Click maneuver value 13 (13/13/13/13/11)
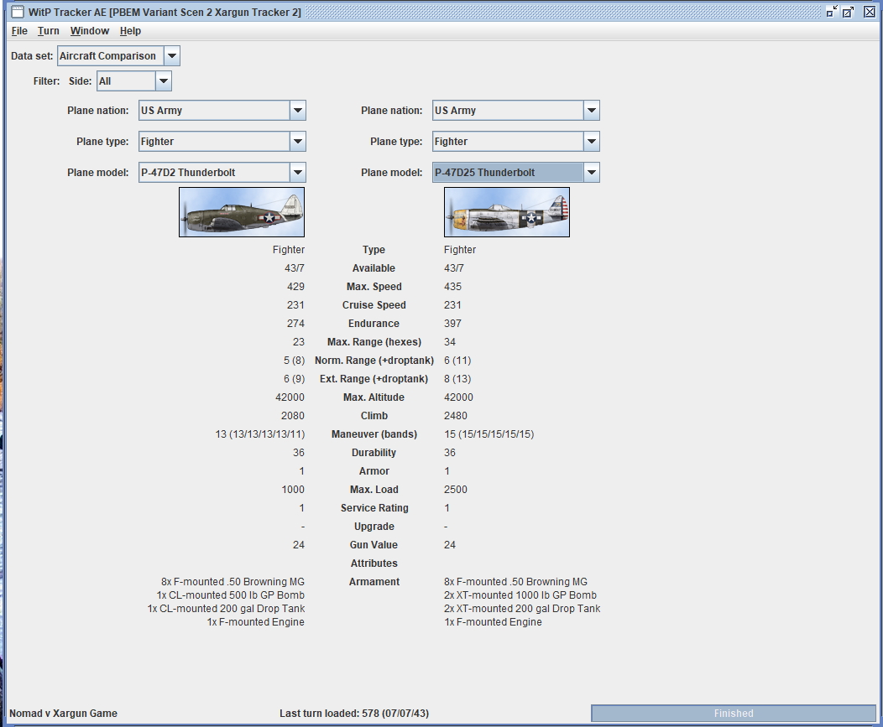The width and height of the screenshot is (883, 727). 259,434
